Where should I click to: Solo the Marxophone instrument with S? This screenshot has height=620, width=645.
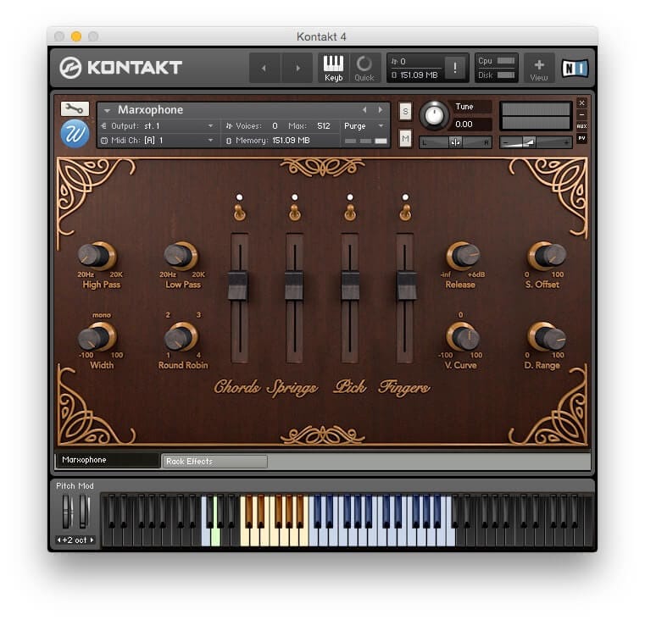tap(405, 111)
